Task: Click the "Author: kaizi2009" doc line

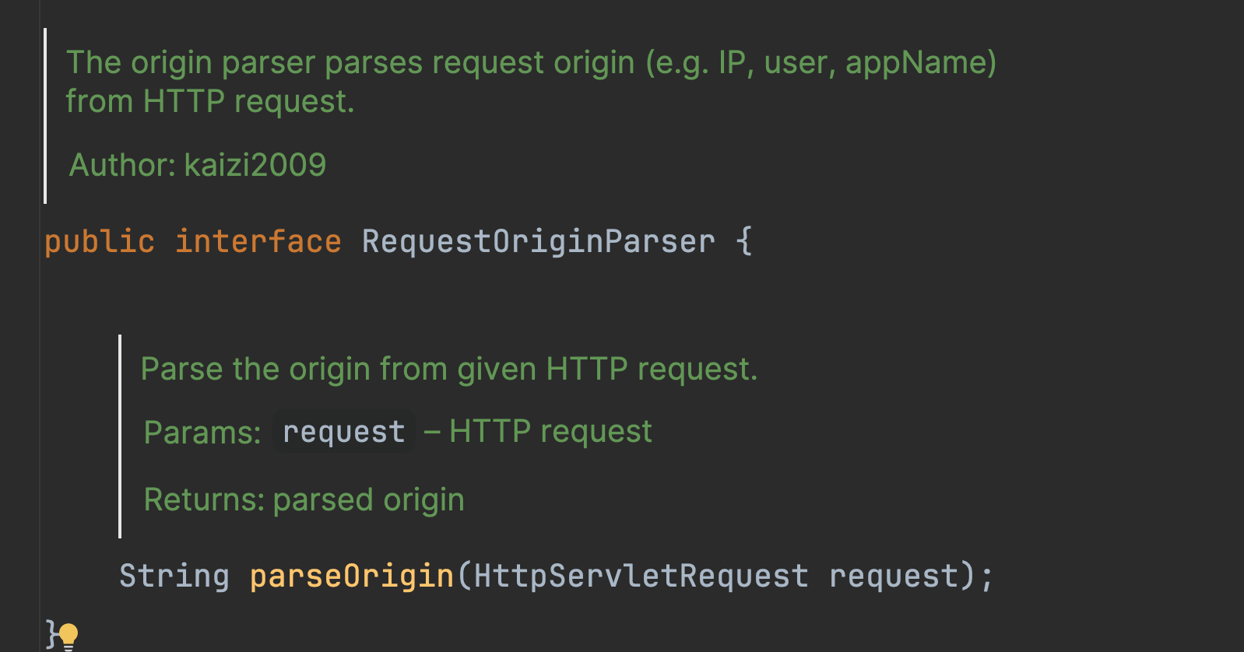Action: (x=198, y=165)
